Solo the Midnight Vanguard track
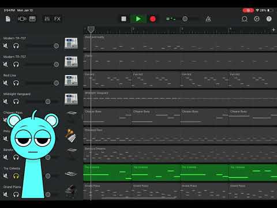This screenshot has width=277, height=208. pos(16,102)
